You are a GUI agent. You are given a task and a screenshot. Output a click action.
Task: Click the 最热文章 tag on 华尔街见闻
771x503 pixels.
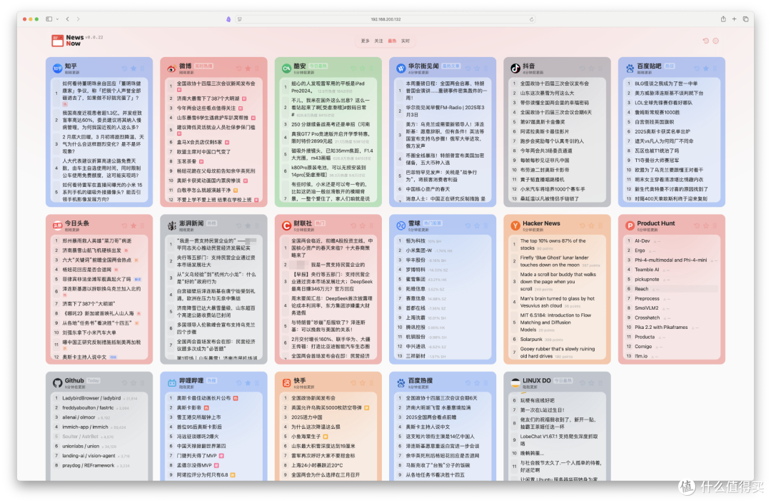tap(451, 66)
